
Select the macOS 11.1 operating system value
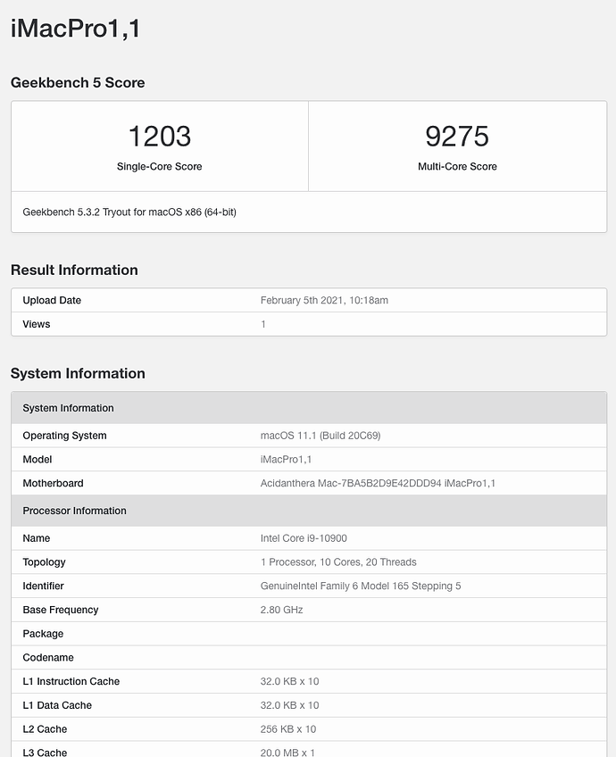(320, 436)
